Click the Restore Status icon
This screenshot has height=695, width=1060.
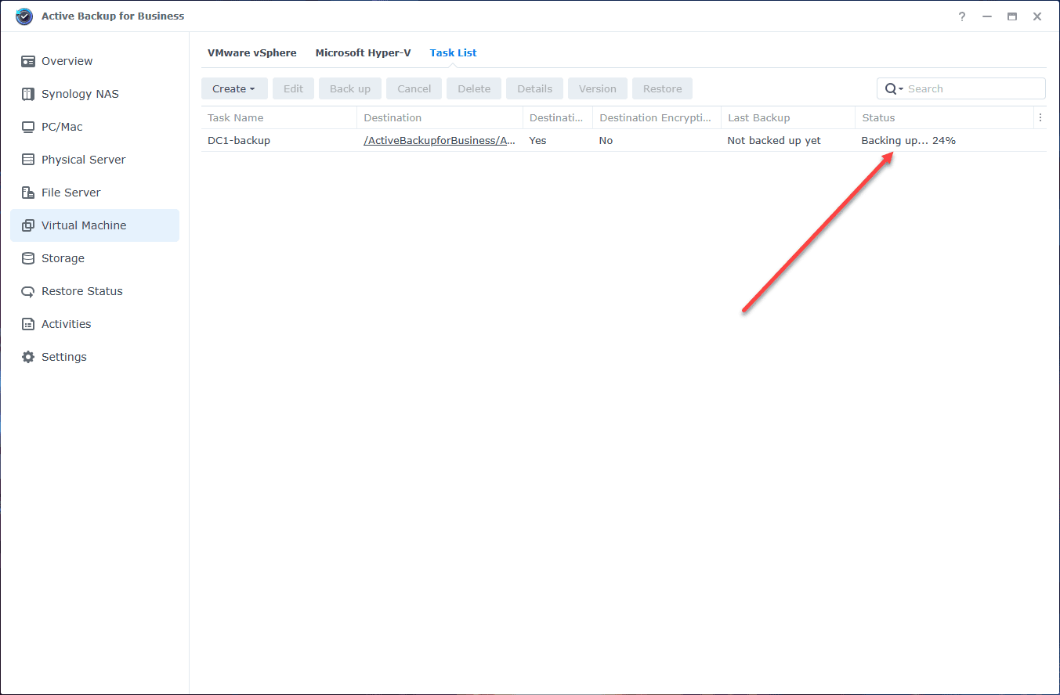point(28,291)
